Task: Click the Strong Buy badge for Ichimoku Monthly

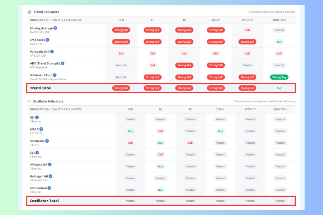Action: click(279, 77)
